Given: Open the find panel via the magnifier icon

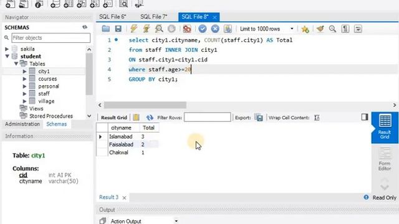Looking at the screenshot, I should [332, 29].
